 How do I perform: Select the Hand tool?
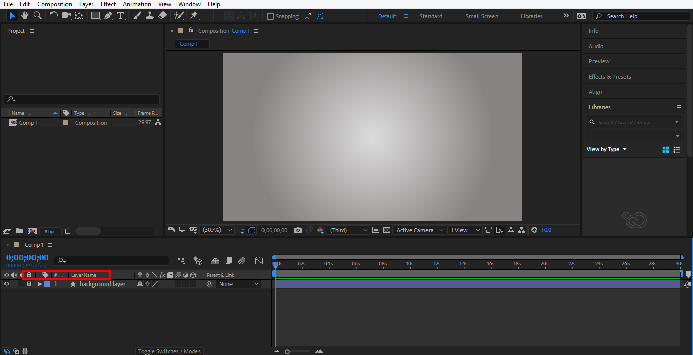tap(24, 16)
